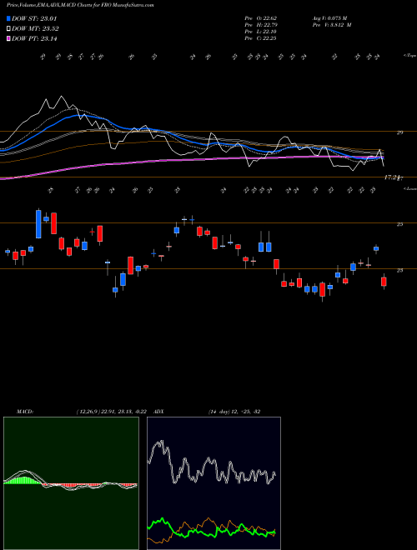Click the 'Avg V: 0.075 M' volume text
Viewport: 417px width, 550px height.
pyautogui.click(x=329, y=17)
